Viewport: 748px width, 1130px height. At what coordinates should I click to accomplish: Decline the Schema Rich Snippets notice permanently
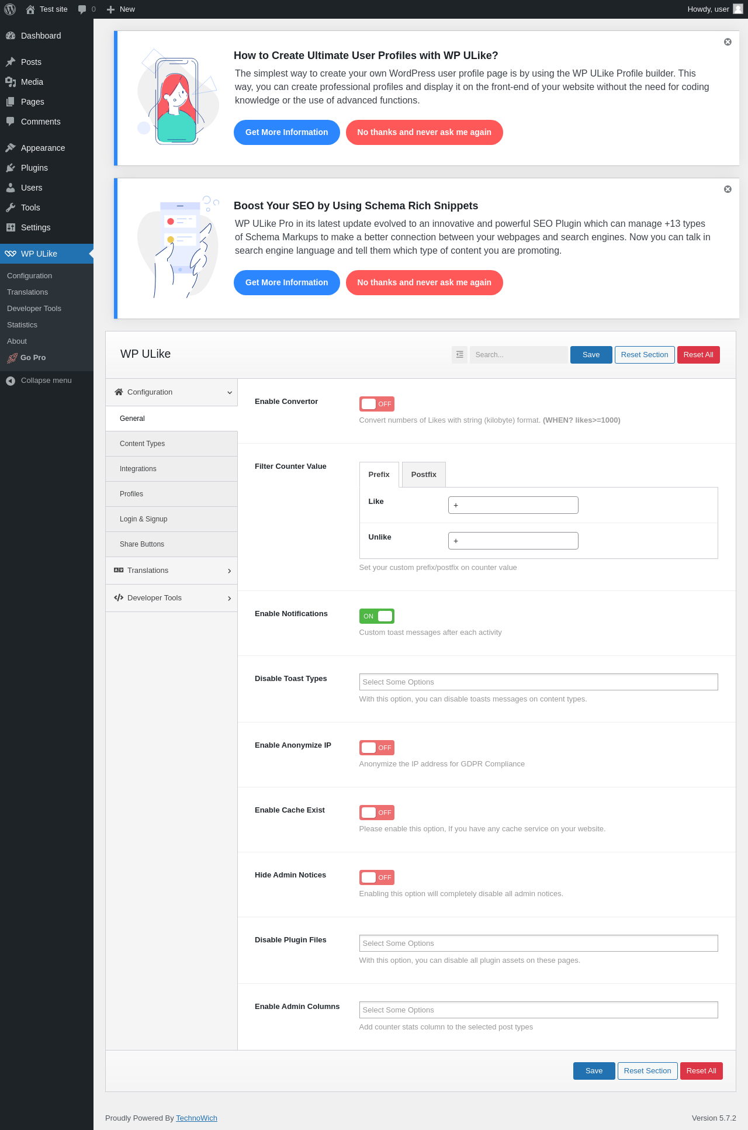click(x=424, y=283)
